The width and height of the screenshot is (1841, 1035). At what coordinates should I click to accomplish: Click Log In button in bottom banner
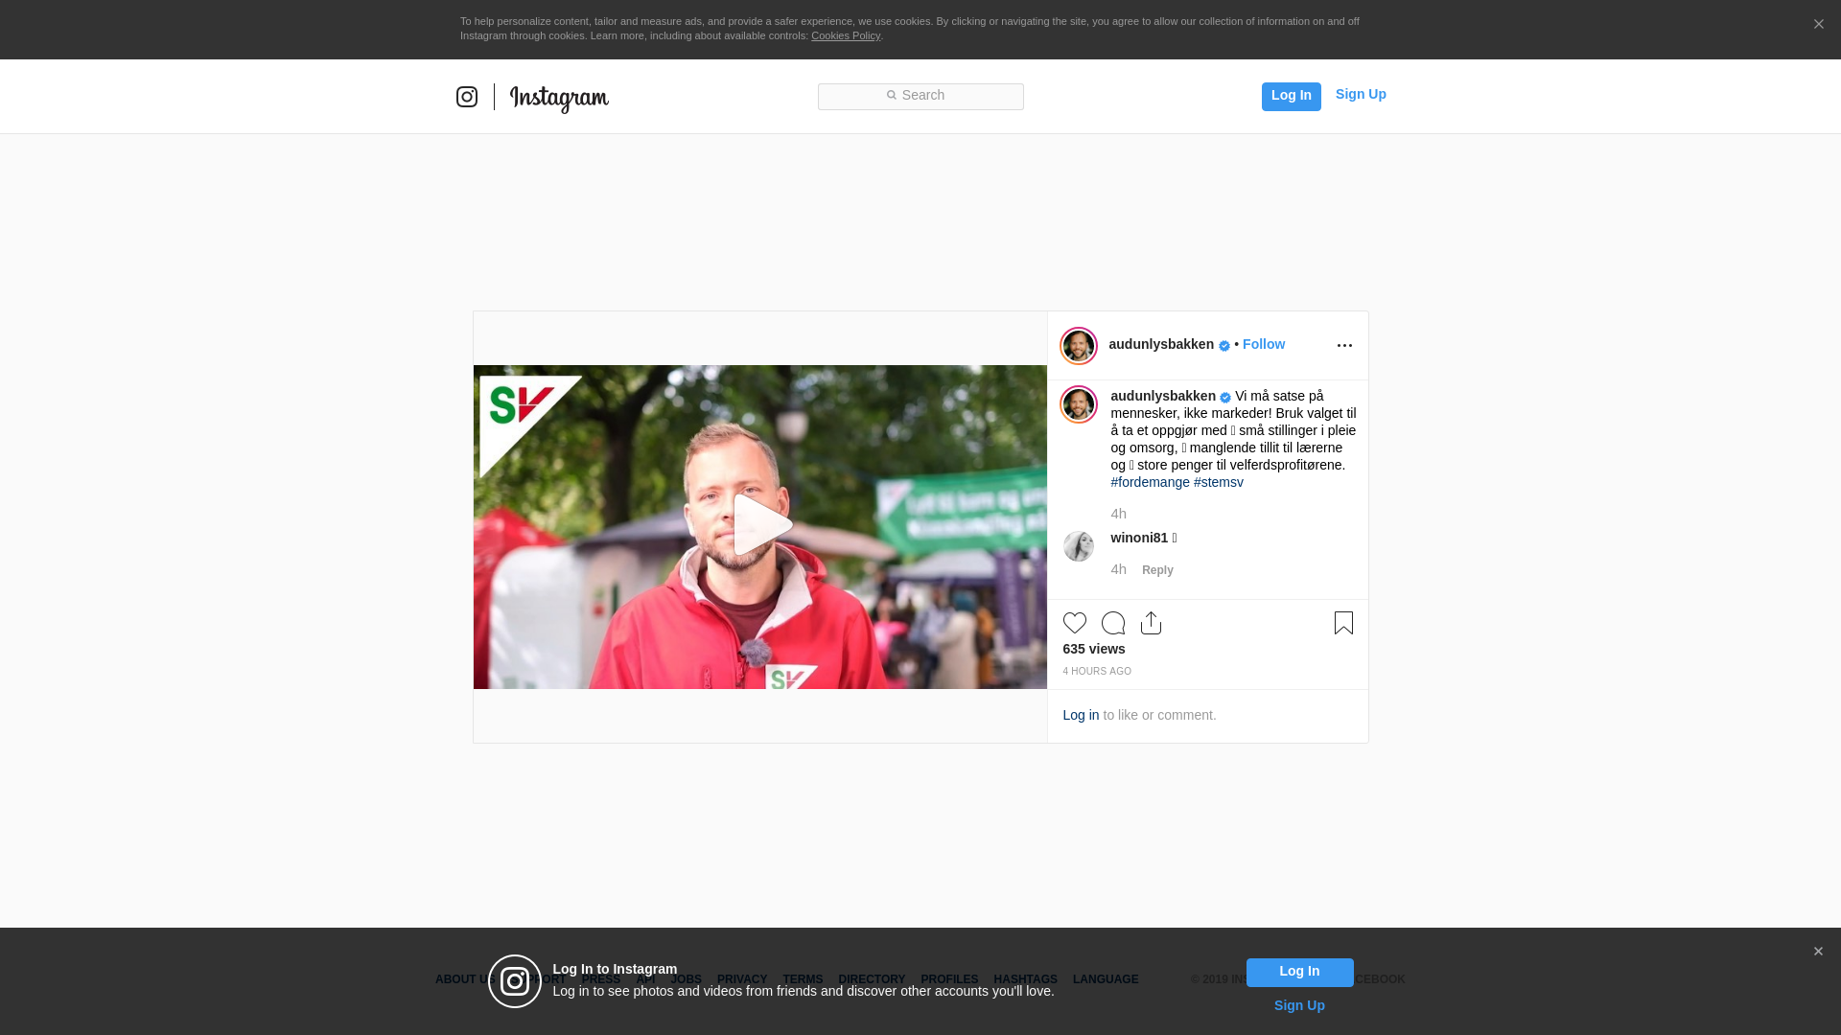point(1299,973)
